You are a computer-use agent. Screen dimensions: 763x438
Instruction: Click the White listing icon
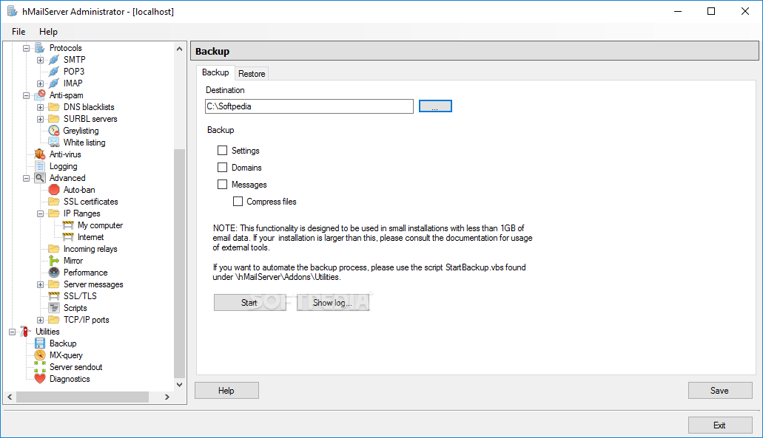[54, 143]
